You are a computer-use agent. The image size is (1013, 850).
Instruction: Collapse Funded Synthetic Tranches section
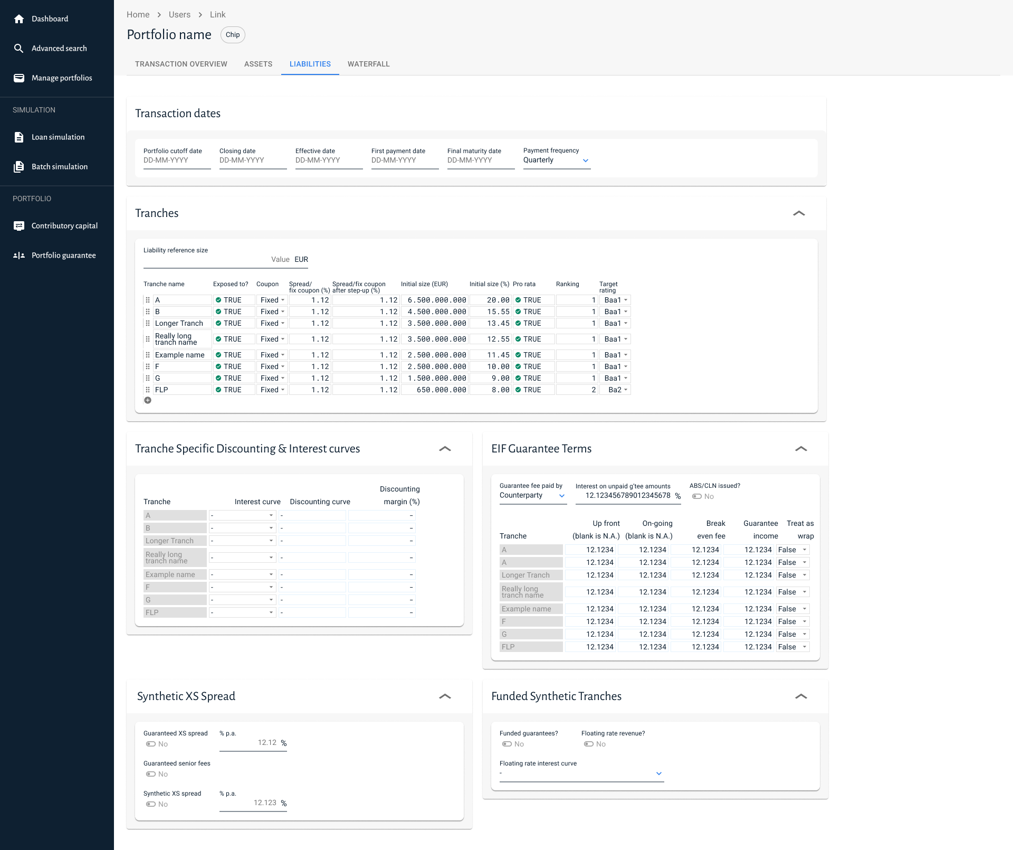[801, 696]
